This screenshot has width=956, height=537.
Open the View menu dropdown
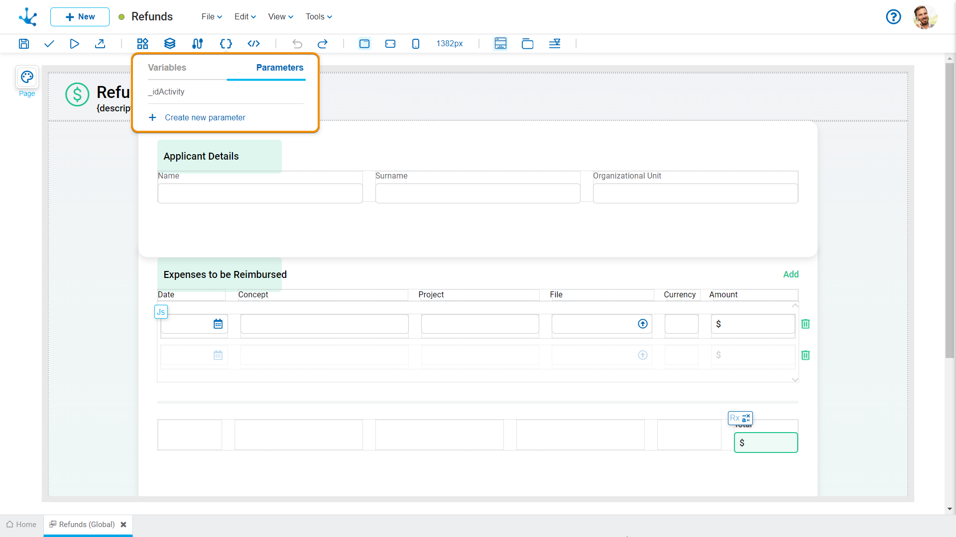[280, 17]
